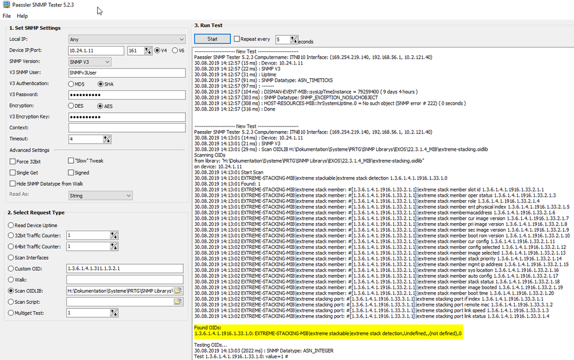
Task: Click the 'Start Scan' log line
Action: click(x=229, y=173)
